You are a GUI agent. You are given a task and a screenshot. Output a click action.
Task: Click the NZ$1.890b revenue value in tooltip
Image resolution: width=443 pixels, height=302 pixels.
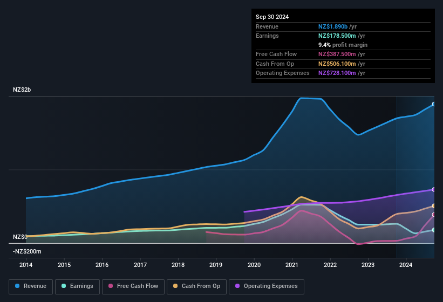click(x=333, y=26)
